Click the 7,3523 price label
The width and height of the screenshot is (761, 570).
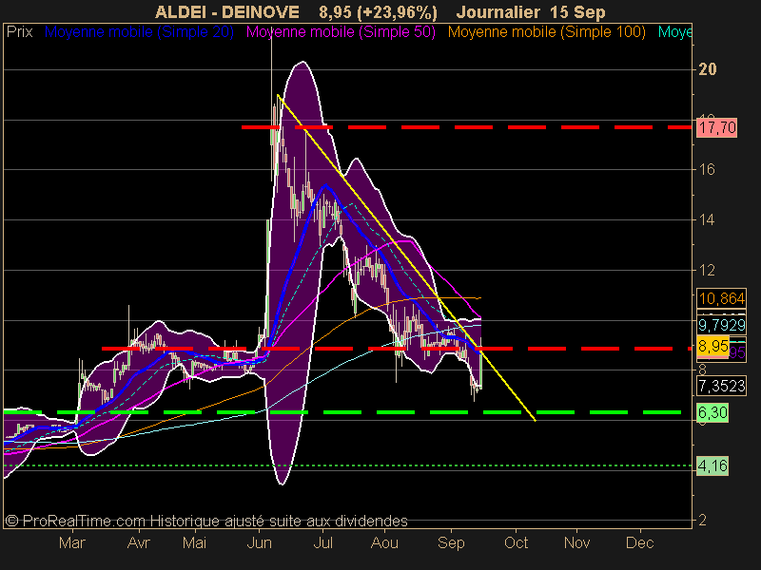click(722, 386)
